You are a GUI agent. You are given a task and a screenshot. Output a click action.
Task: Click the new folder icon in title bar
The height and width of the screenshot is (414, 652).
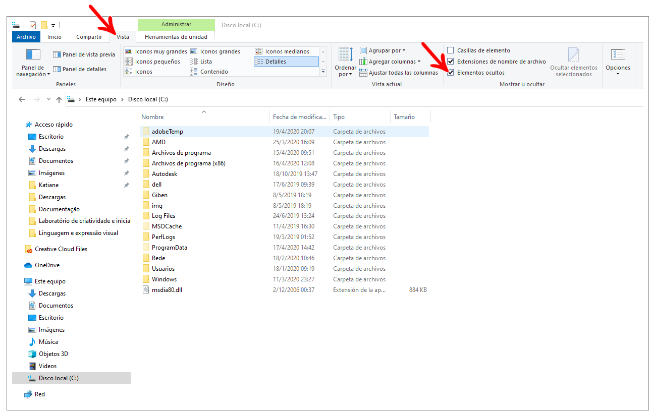44,25
